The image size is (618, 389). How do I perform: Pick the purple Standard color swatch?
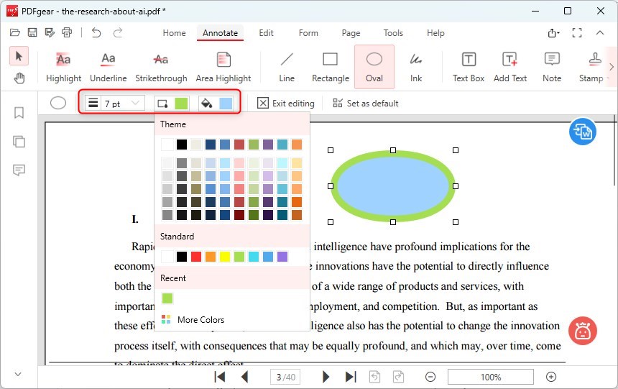[282, 257]
